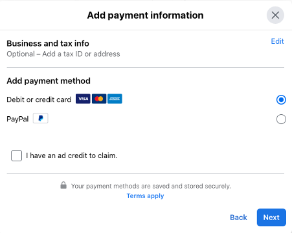Select the PayPal radio button
Screen dimensions: 292x233
281,119
